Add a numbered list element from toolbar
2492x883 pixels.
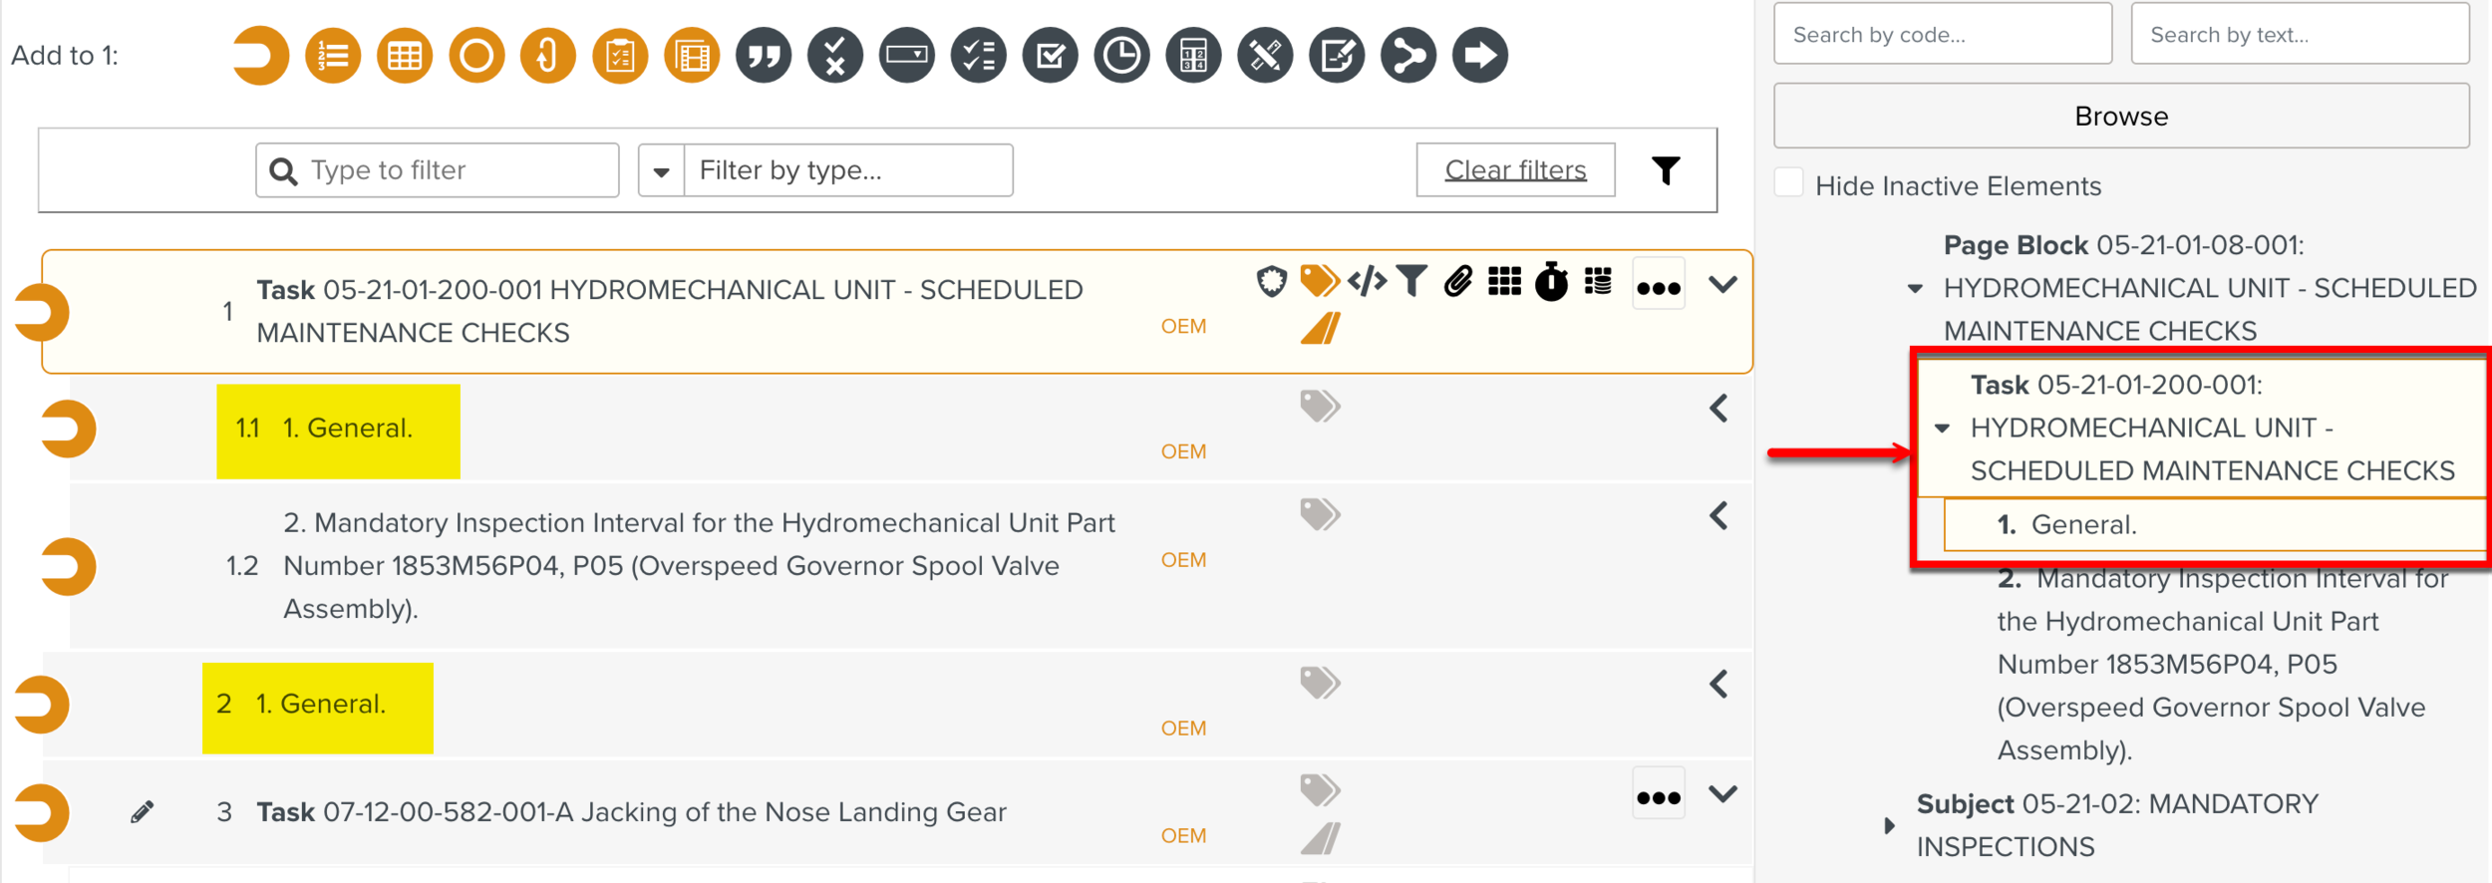point(333,56)
